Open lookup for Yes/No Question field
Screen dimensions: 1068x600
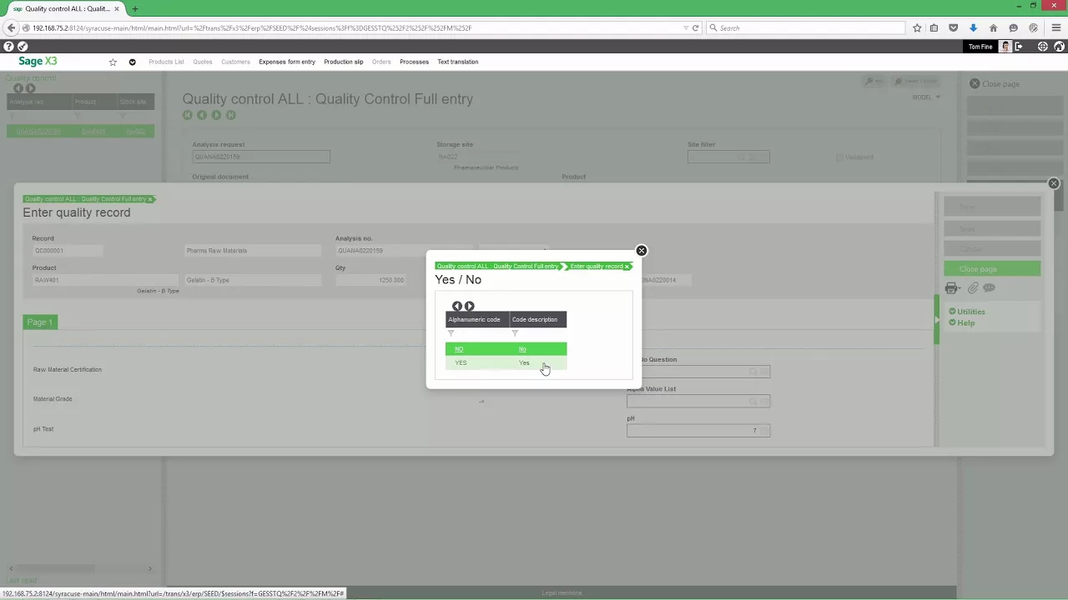(x=753, y=372)
